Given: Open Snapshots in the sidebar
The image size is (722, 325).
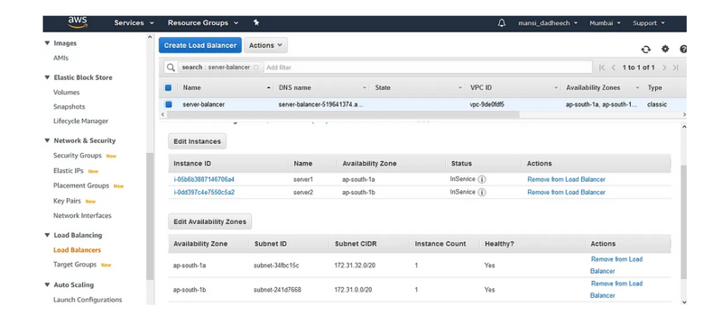Looking at the screenshot, I should pos(69,106).
